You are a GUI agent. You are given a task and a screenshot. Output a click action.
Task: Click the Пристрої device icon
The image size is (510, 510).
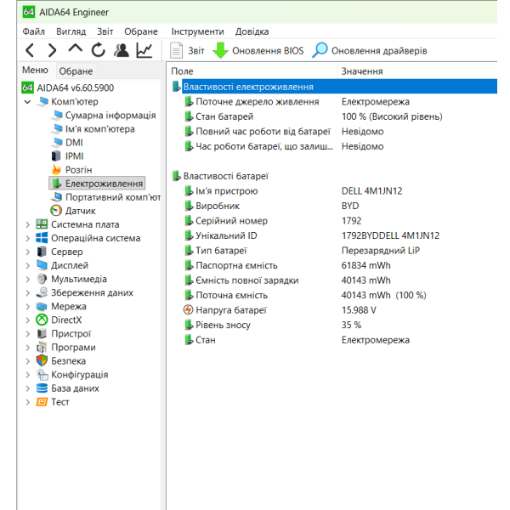click(x=42, y=334)
